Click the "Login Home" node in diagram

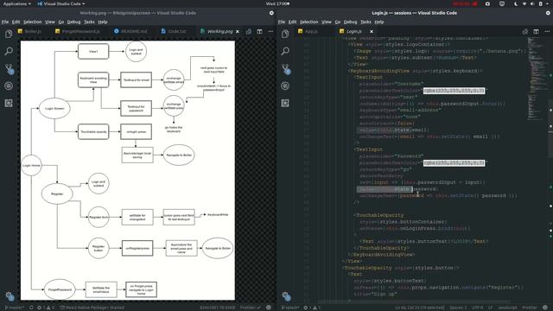(31, 165)
